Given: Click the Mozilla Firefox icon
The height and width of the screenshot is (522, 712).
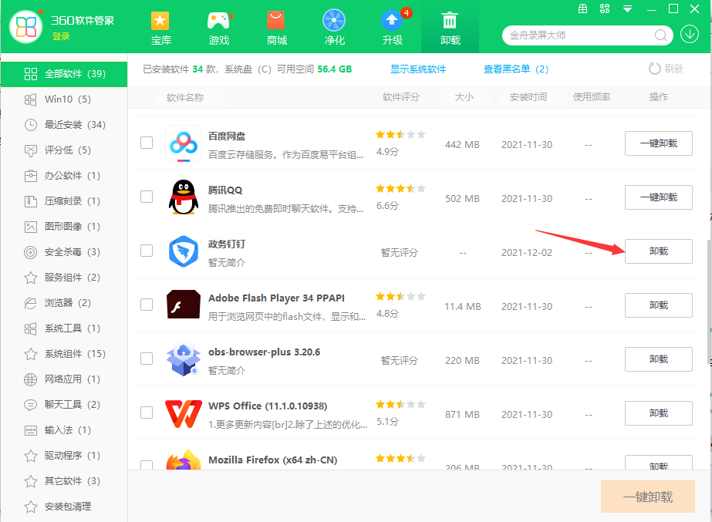Looking at the screenshot, I should click(x=184, y=460).
